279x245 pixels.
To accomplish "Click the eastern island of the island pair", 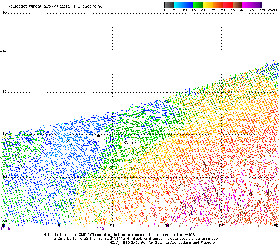I will click(x=134, y=143).
